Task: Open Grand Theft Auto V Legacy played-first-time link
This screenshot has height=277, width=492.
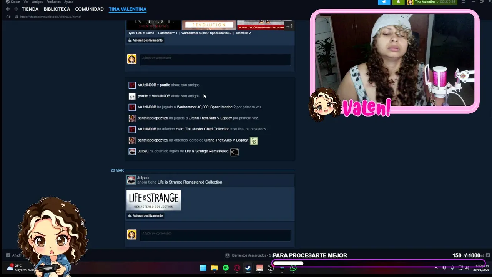Action: (x=210, y=118)
